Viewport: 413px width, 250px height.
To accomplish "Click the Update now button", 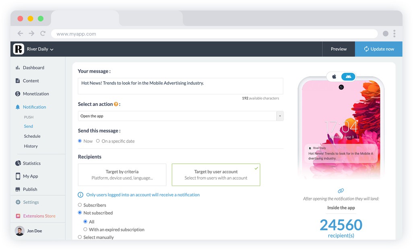I will 378,49.
